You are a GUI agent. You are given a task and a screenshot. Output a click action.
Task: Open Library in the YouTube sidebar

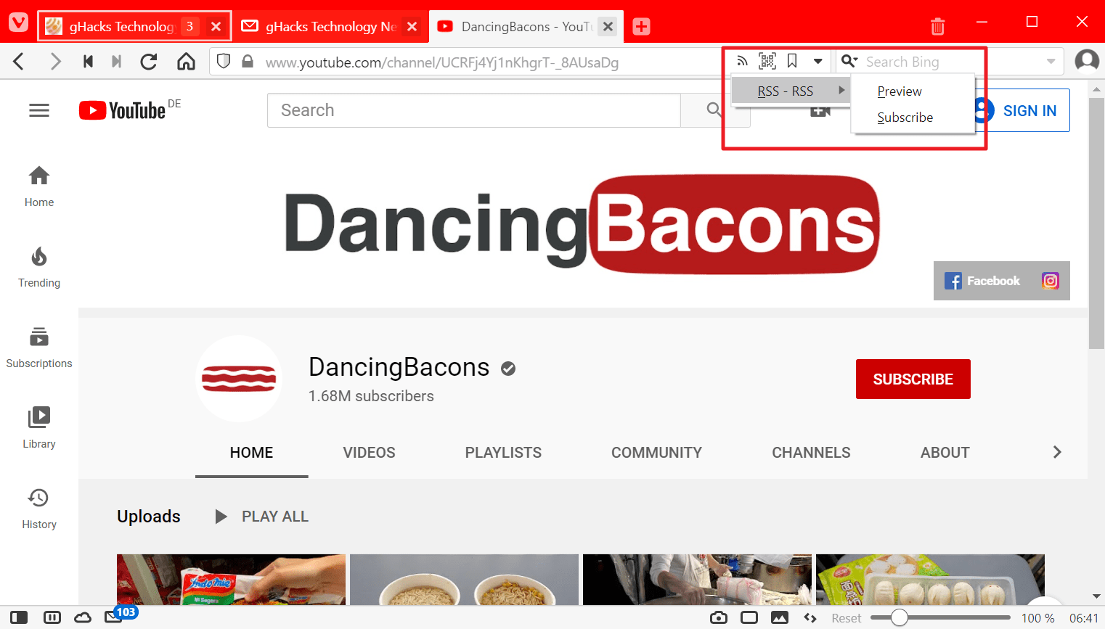pos(39,429)
